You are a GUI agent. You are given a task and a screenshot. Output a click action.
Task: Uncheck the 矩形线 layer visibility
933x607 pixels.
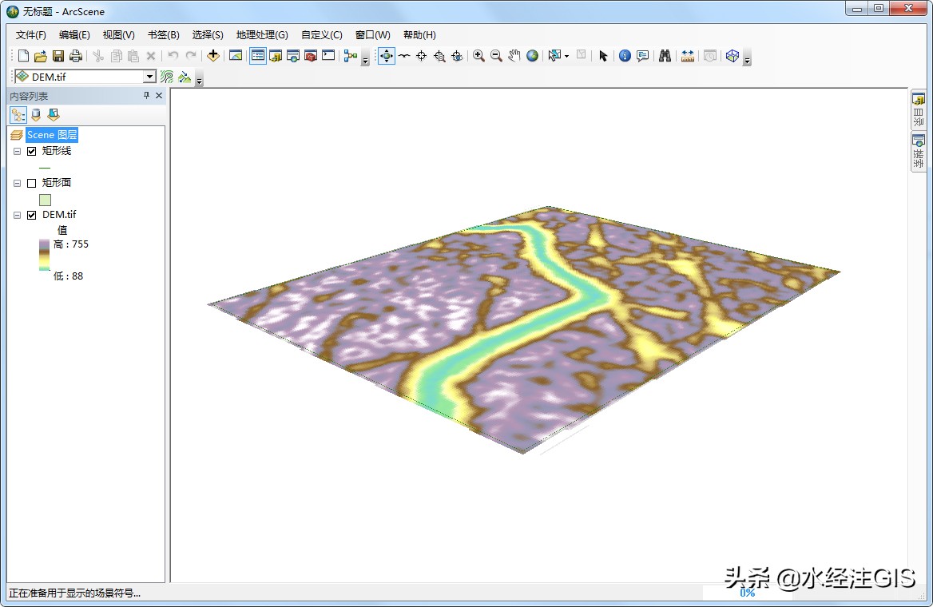click(31, 150)
